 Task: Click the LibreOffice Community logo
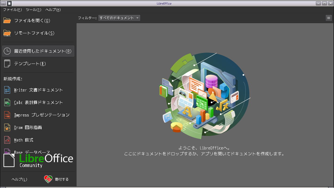[x=38, y=160]
